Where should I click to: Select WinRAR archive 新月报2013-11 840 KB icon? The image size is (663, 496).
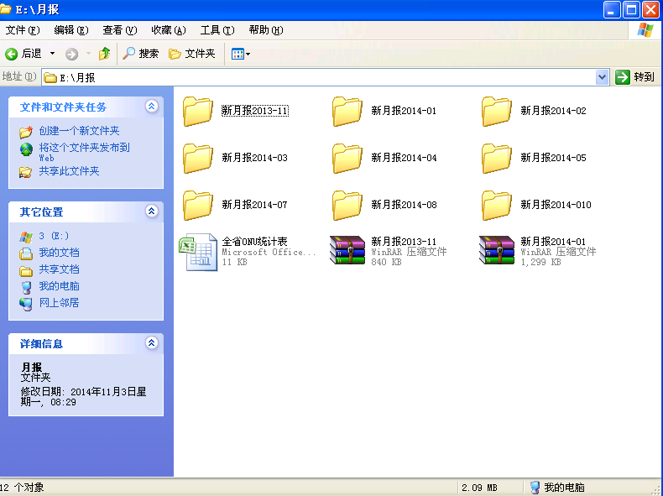[x=347, y=250]
